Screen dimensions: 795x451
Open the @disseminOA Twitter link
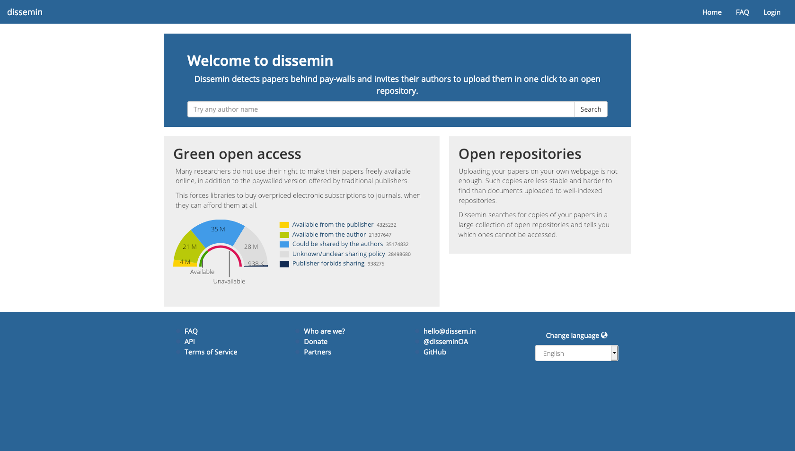tap(446, 342)
